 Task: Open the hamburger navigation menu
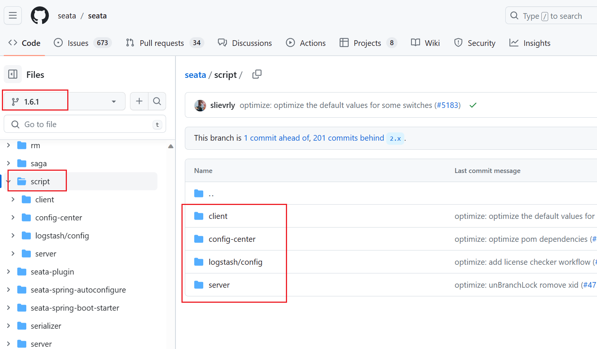pyautogui.click(x=13, y=15)
